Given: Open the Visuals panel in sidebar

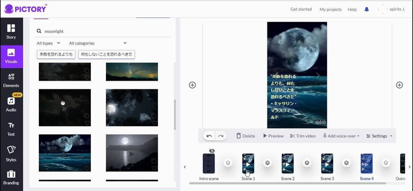Looking at the screenshot, I should pyautogui.click(x=11, y=57).
